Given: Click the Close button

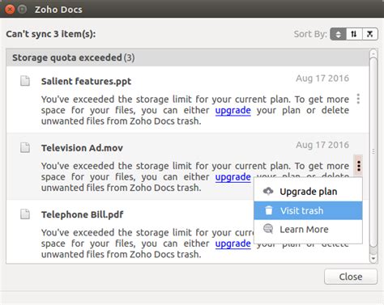Looking at the screenshot, I should coord(351,277).
